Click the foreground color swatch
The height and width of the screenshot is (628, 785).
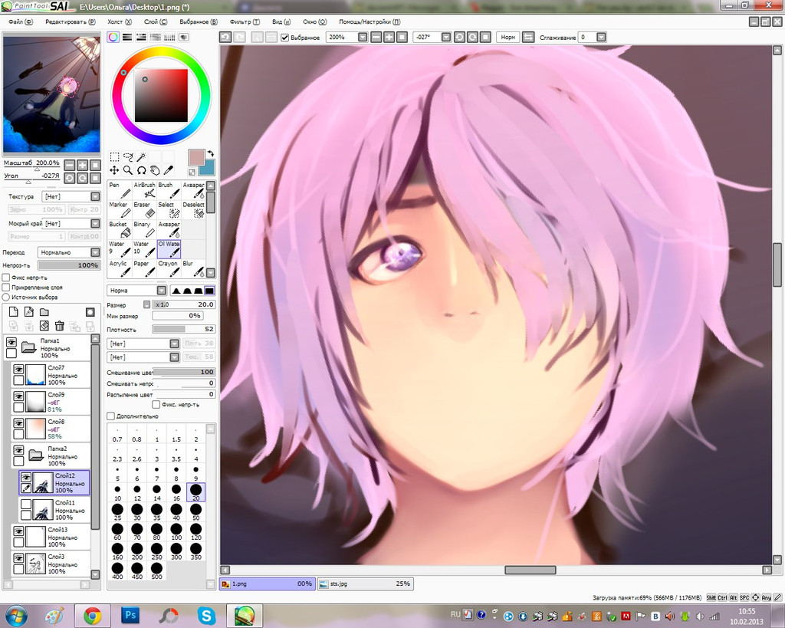point(196,157)
